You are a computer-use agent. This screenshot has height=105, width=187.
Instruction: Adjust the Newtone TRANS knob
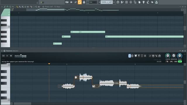coord(180,56)
